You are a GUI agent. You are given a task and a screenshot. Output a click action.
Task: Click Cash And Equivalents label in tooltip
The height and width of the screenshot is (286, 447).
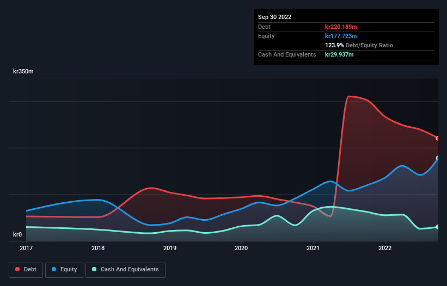coord(287,54)
